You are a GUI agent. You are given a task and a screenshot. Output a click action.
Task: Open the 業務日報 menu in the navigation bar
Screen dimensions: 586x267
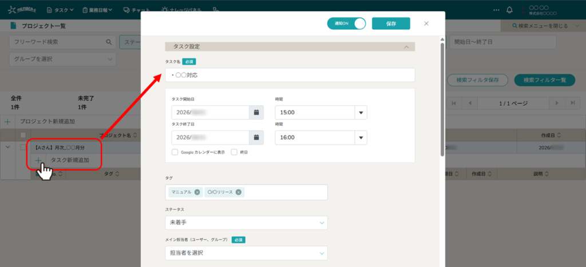pos(97,10)
